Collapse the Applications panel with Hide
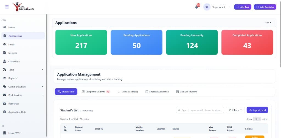The image size is (281, 138). [x=268, y=22]
